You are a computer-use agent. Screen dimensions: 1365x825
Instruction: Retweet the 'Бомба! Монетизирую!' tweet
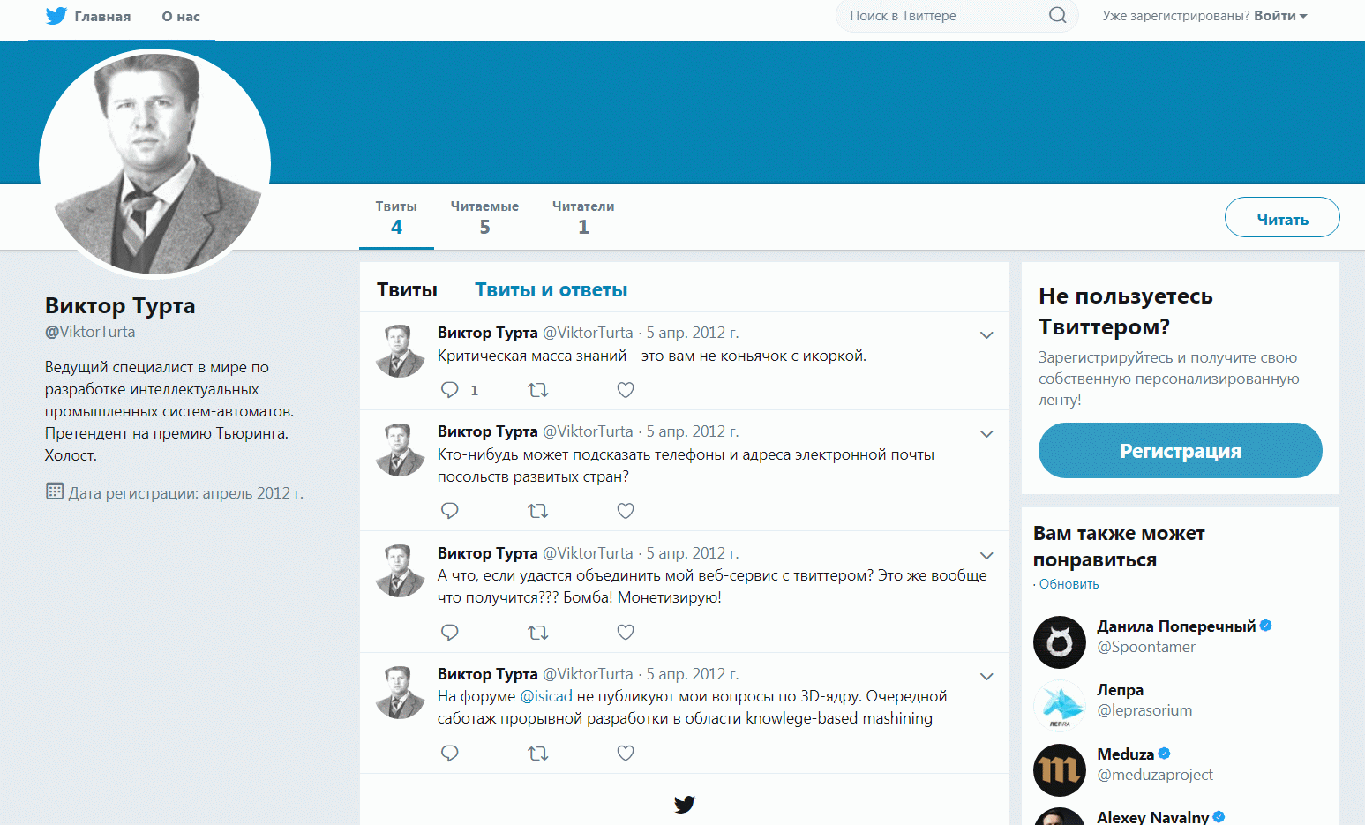[x=538, y=633]
